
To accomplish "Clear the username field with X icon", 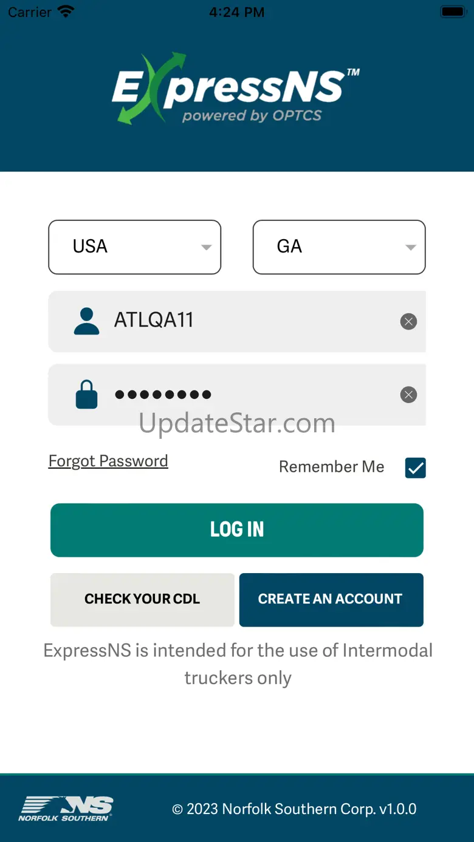I will click(408, 321).
